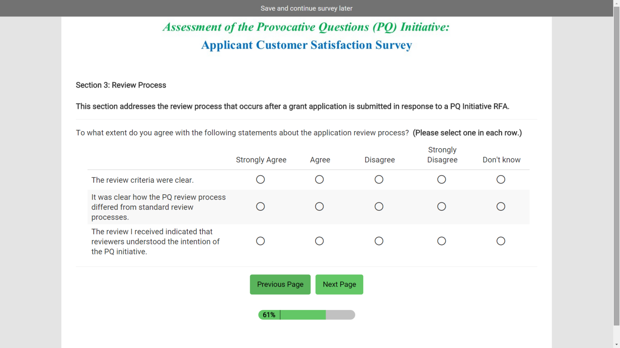Choose Agree for PQ review process differed
The width and height of the screenshot is (620, 348).
320,207
